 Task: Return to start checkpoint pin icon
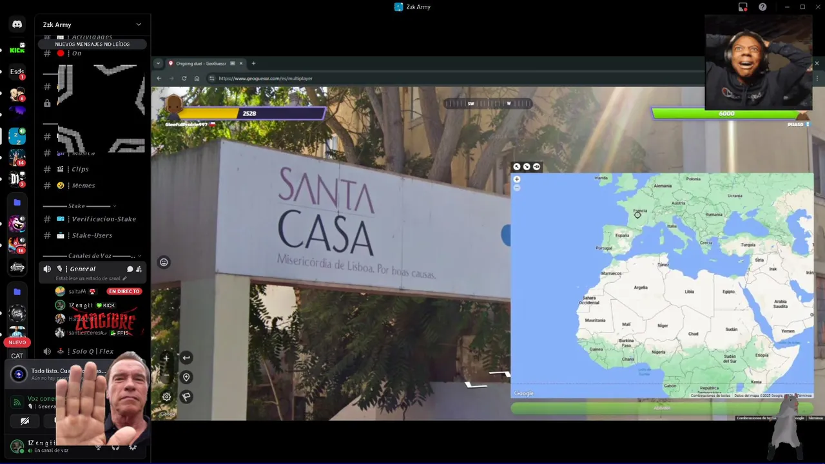[186, 378]
